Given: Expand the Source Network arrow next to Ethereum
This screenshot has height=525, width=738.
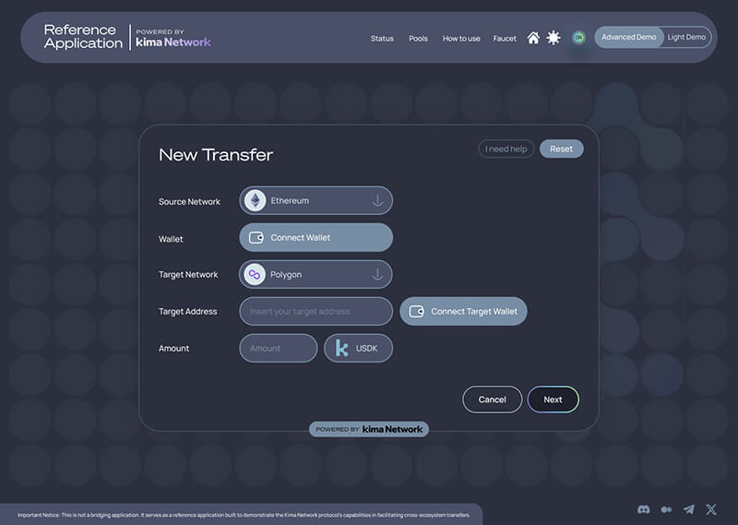Looking at the screenshot, I should (x=377, y=200).
